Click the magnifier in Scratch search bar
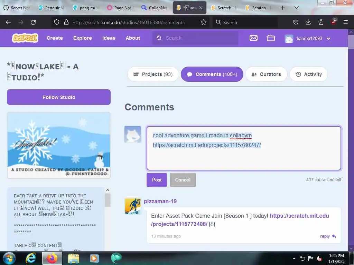The image size is (354, 265). point(159,38)
